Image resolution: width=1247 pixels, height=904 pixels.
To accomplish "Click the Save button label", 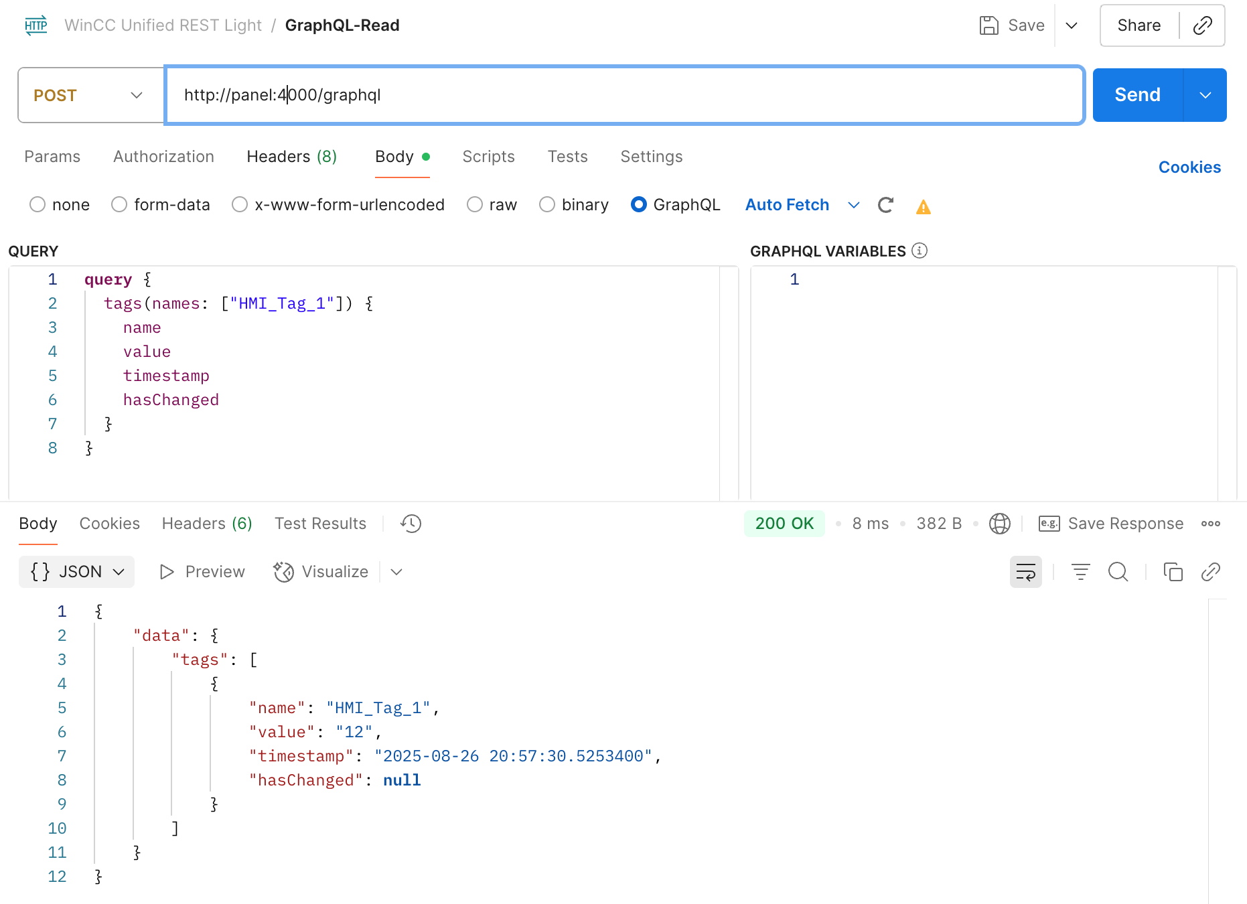I will 1026,25.
